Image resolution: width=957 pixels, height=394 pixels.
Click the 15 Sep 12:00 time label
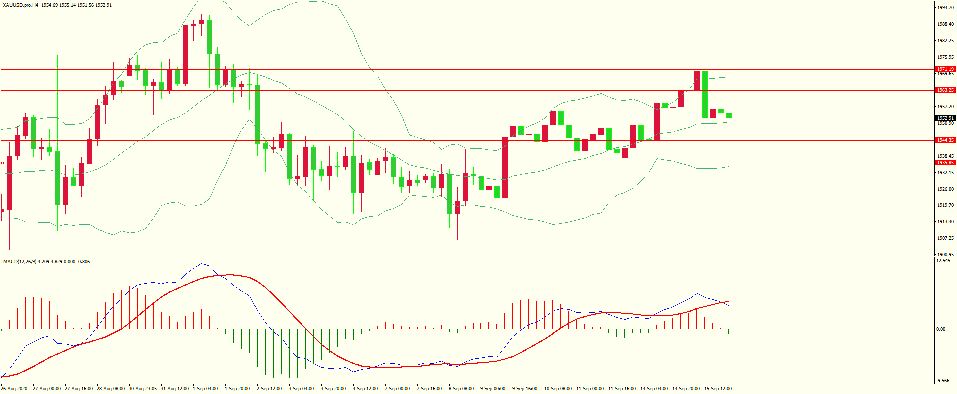718,389
